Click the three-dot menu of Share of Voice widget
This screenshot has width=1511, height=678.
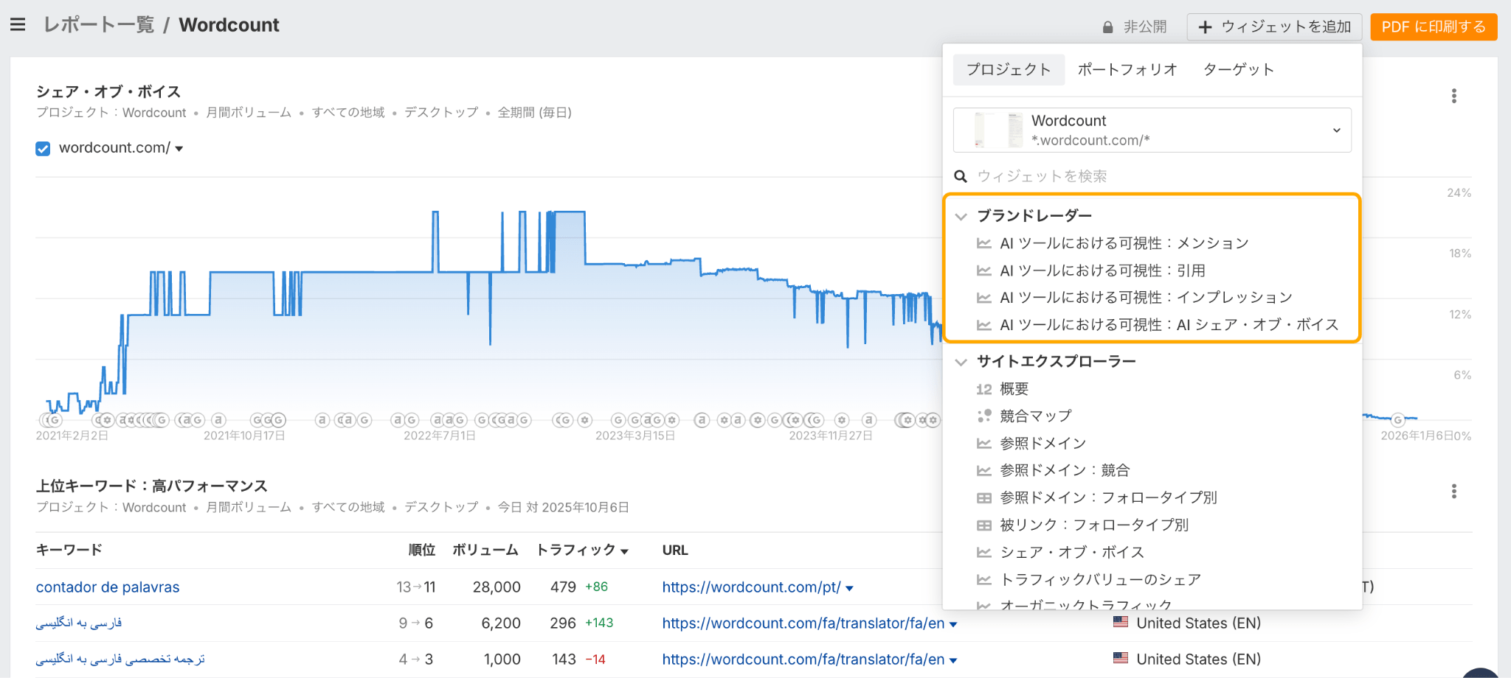tap(1453, 96)
